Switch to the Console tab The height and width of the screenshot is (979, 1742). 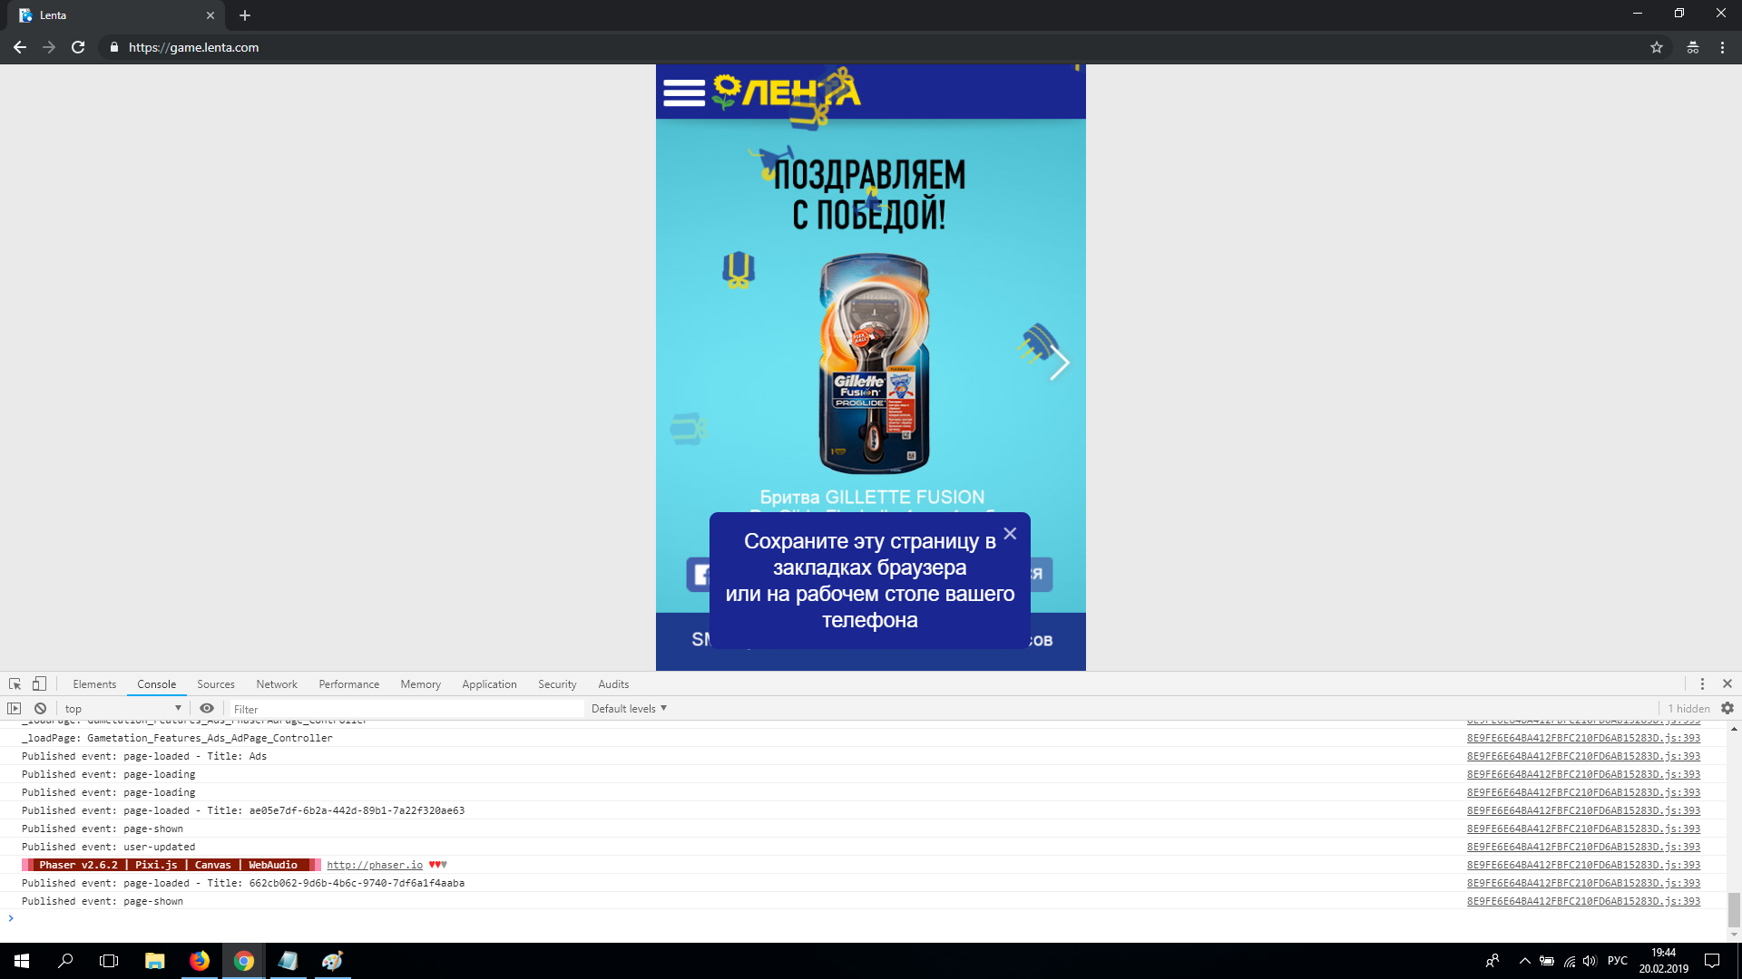[x=157, y=684]
